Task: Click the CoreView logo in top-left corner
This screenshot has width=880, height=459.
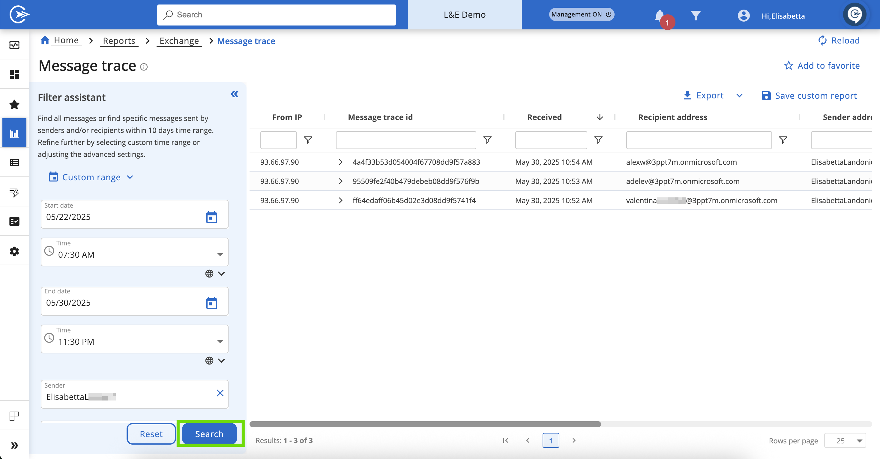Action: pos(19,14)
